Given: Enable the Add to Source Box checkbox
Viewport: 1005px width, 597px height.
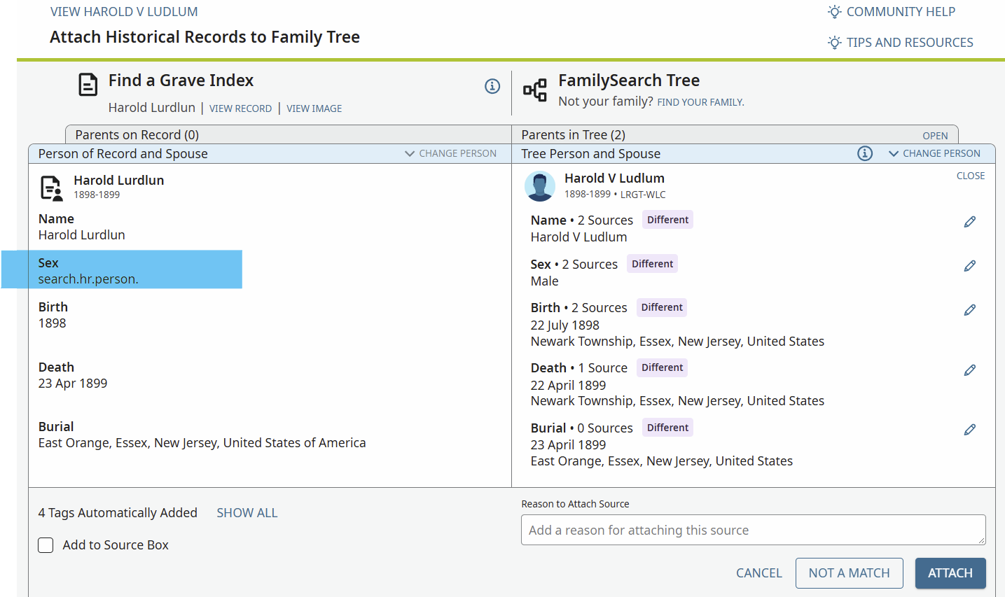Looking at the screenshot, I should [x=46, y=545].
